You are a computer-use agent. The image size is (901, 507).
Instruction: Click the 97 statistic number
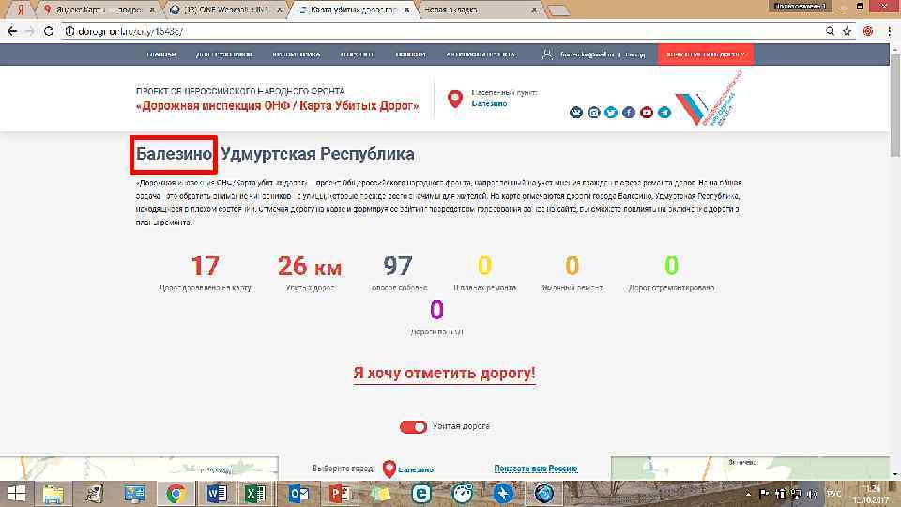[x=398, y=266]
